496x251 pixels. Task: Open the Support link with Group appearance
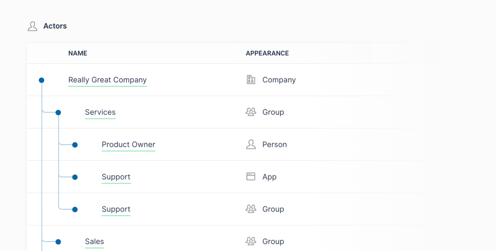pos(116,209)
